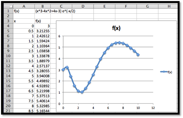Click the column D header
The height and width of the screenshot is (118, 183).
click(x=83, y=6)
